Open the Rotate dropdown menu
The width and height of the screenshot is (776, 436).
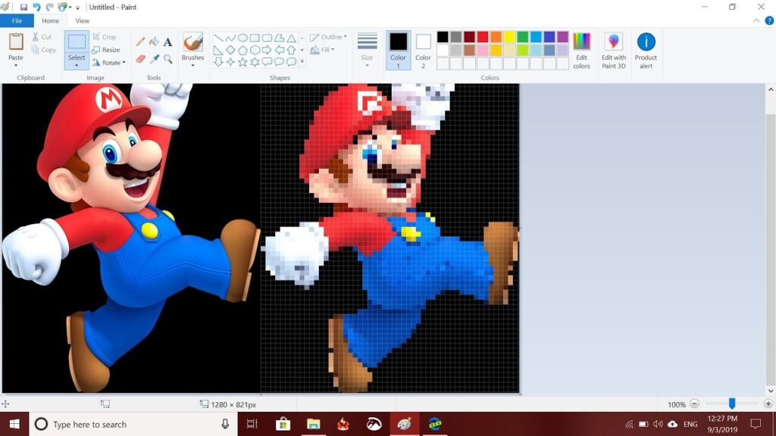(109, 63)
